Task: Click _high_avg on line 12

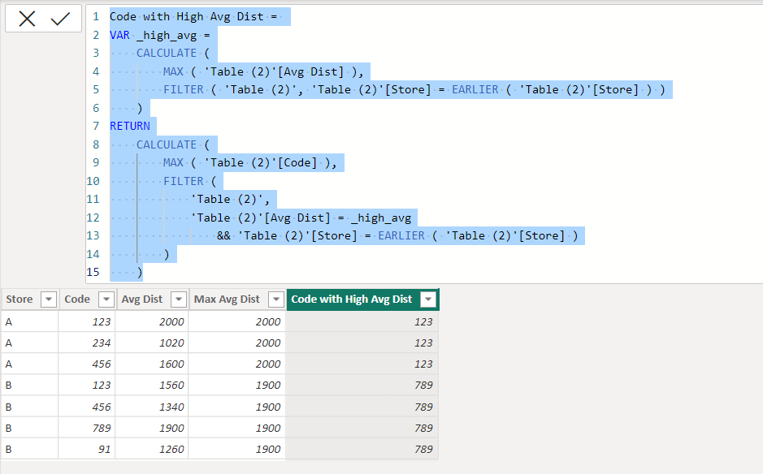Action: (382, 218)
